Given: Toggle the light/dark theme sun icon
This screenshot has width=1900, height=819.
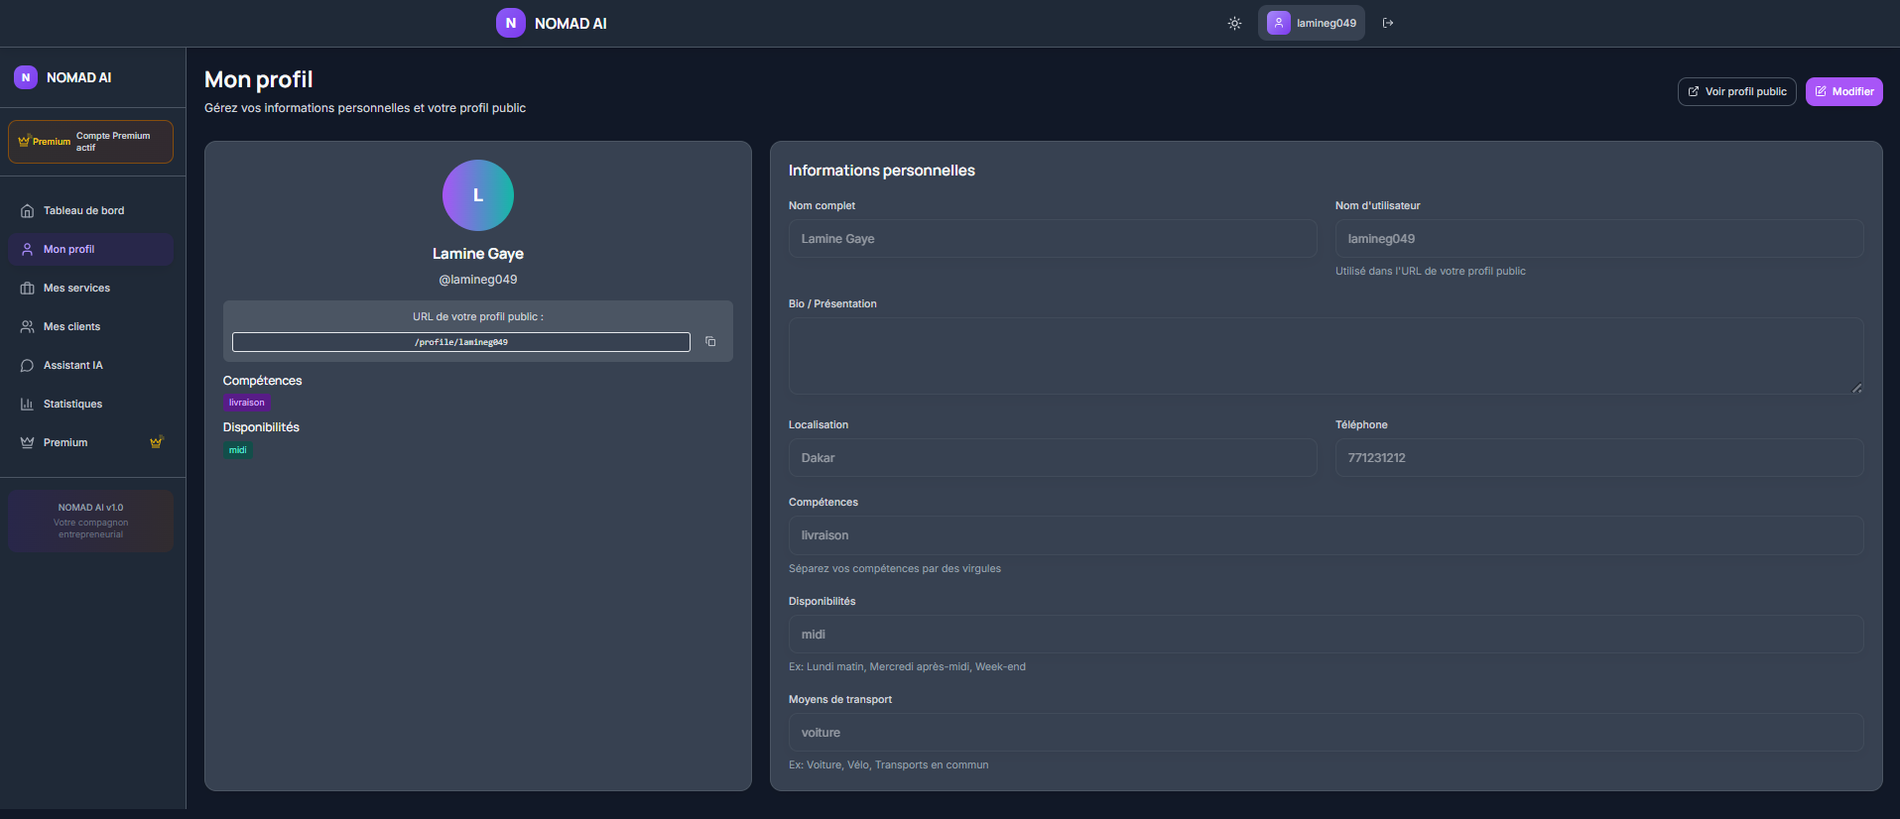Looking at the screenshot, I should pos(1234,23).
